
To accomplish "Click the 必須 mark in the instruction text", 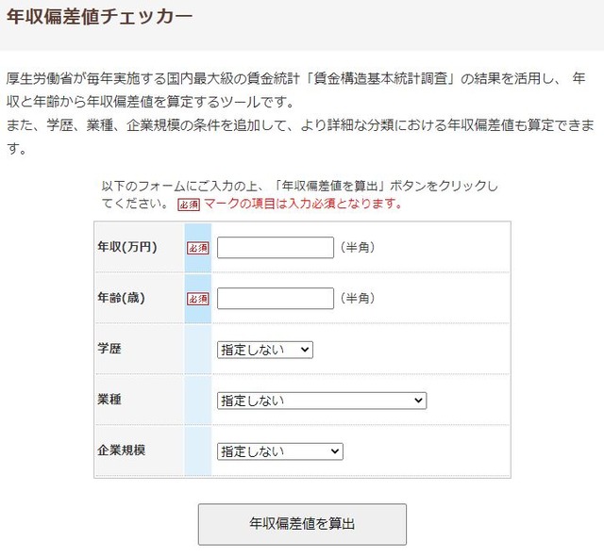I will (x=189, y=204).
